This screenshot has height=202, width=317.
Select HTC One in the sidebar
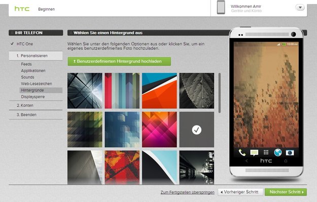[x=25, y=44]
